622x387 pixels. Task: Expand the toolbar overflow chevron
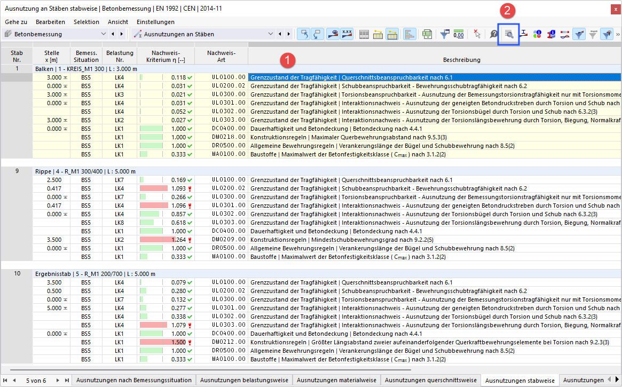618,35
